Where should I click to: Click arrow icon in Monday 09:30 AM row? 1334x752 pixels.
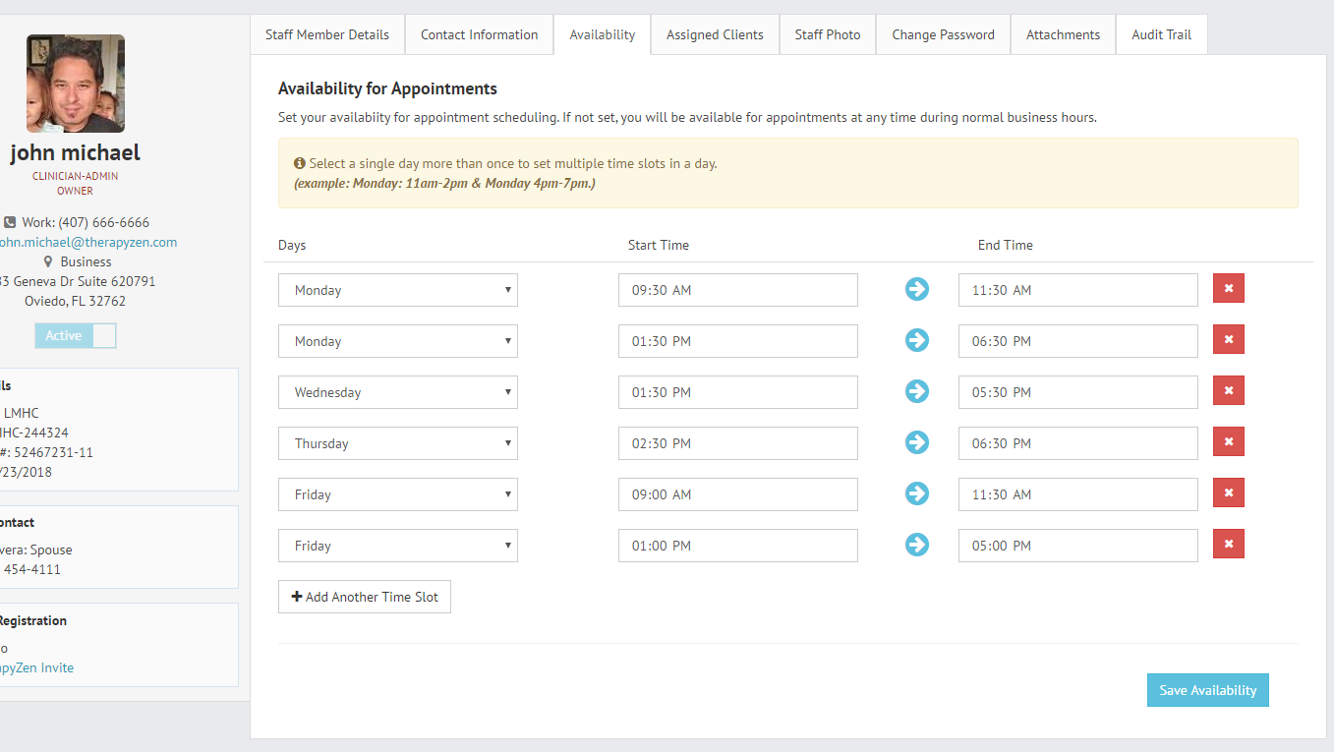[917, 289]
